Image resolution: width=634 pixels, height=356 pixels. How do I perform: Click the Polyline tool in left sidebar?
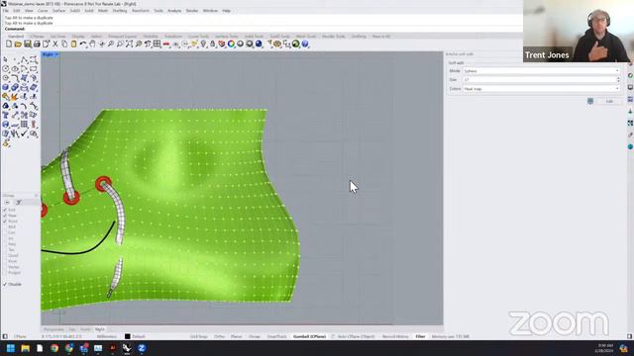click(x=24, y=59)
